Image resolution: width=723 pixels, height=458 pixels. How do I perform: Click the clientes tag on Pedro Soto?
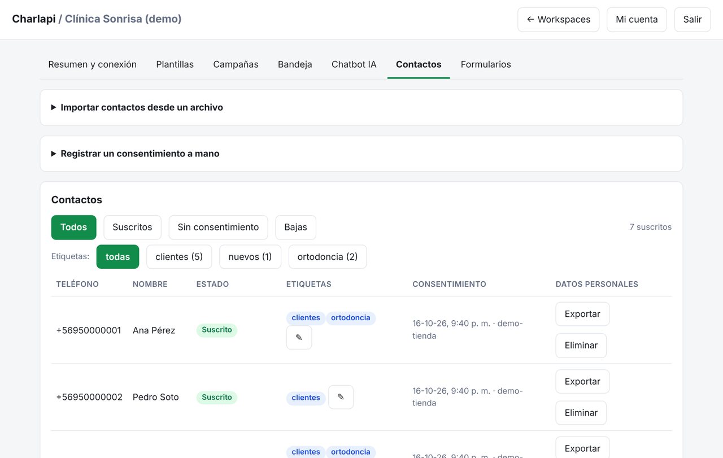(306, 398)
